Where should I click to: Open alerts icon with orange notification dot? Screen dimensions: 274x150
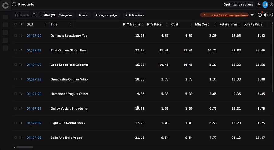coord(260,15)
